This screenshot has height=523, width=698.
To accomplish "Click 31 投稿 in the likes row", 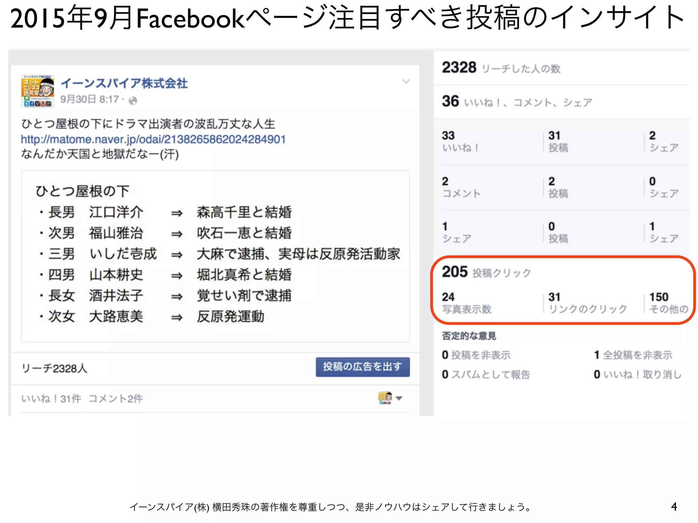I will [x=558, y=141].
